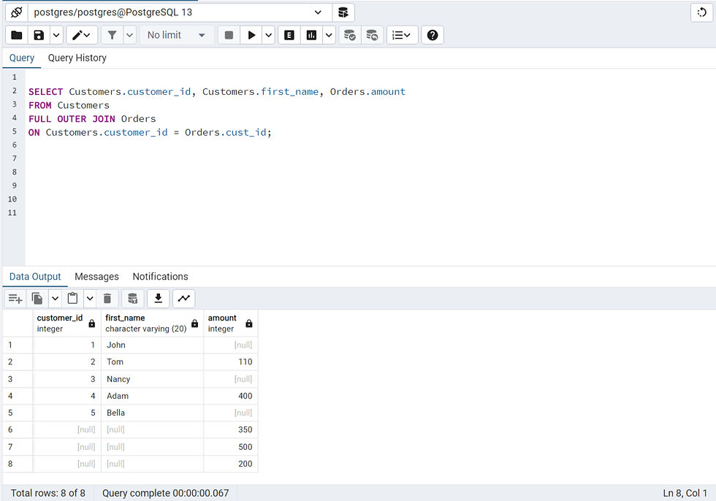
Task: Select the cell containing Adam
Action: pyautogui.click(x=152, y=396)
